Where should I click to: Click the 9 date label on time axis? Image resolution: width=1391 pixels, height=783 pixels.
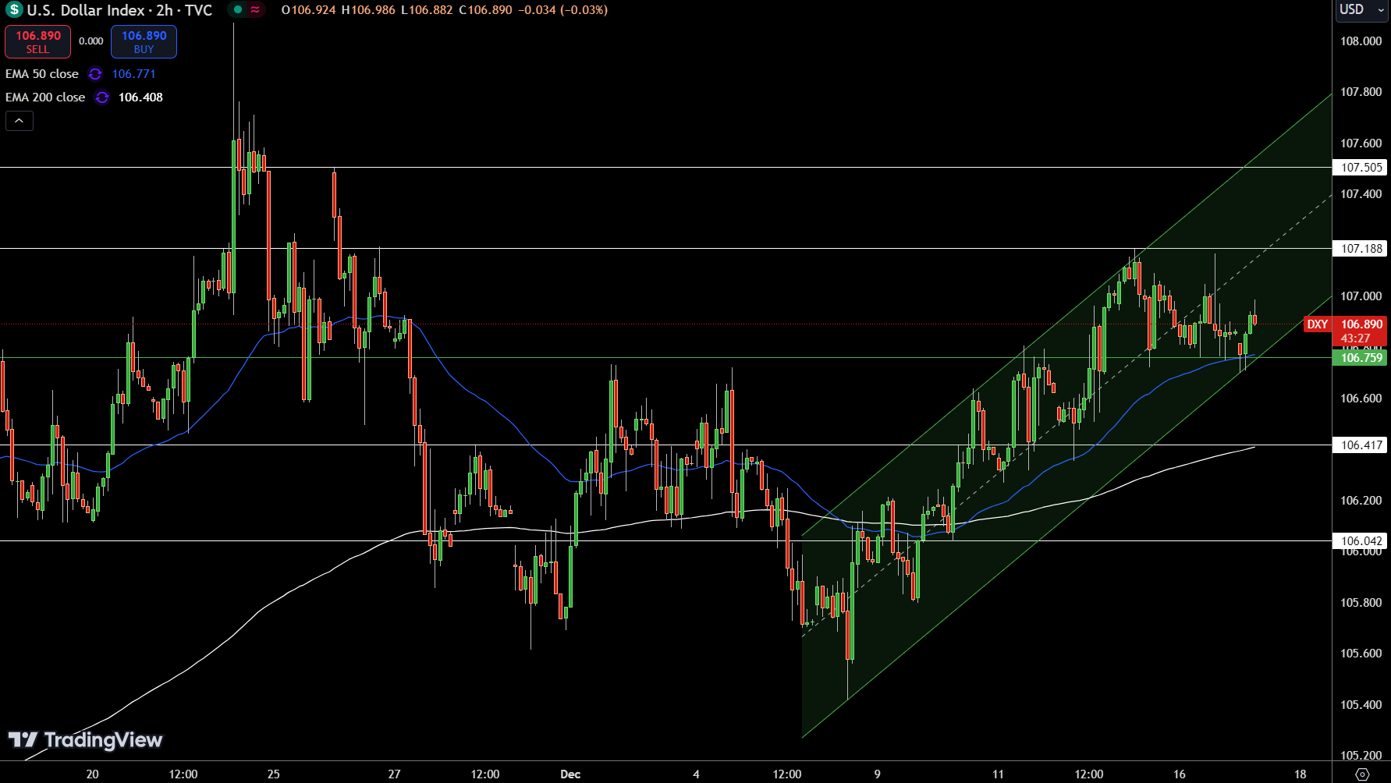click(x=877, y=774)
